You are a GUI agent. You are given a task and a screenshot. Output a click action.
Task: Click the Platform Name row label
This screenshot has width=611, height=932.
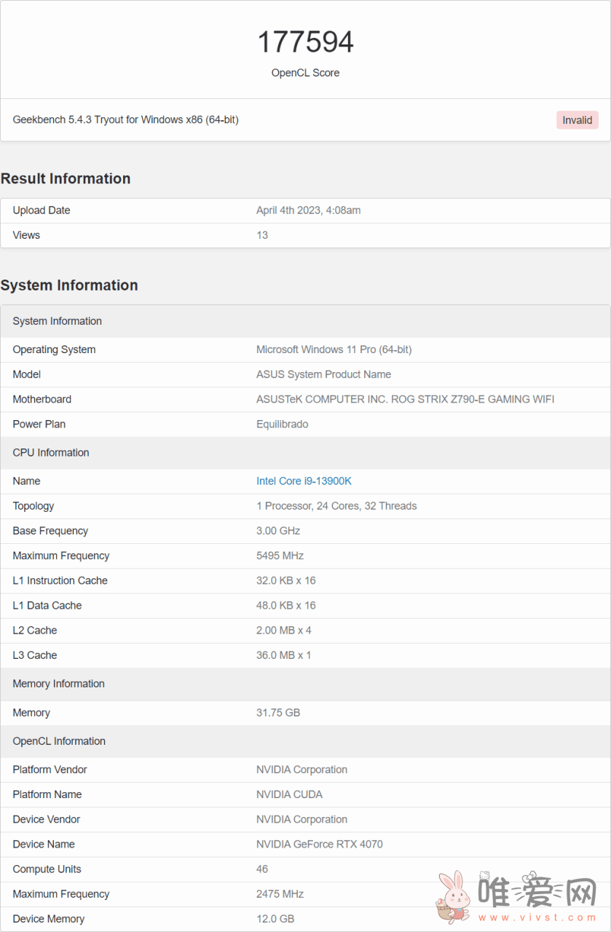pos(47,794)
